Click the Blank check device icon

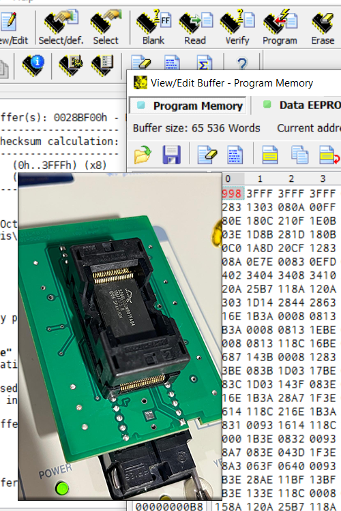tap(153, 28)
